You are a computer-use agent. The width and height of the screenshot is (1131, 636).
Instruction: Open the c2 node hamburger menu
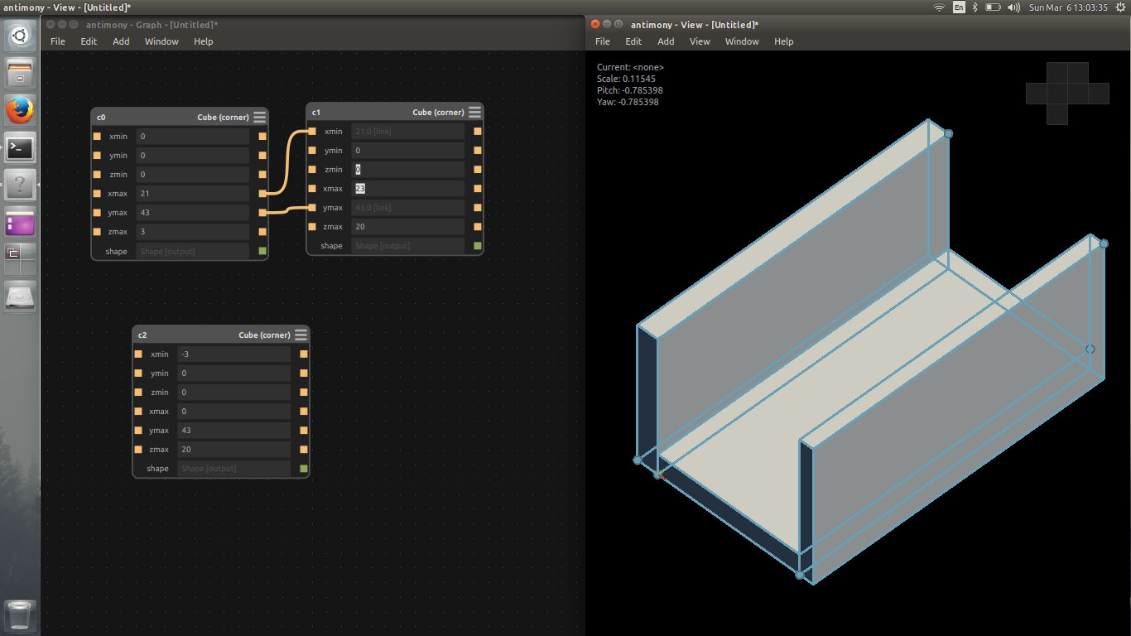click(301, 335)
